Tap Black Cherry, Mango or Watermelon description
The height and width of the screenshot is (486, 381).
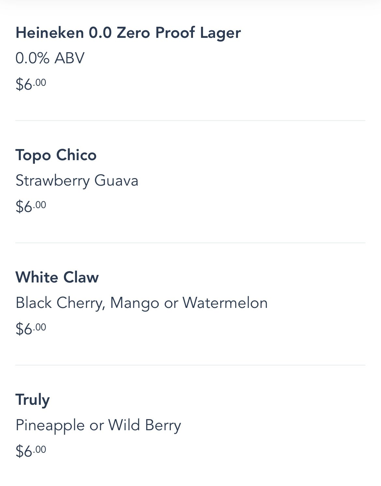[x=141, y=303]
